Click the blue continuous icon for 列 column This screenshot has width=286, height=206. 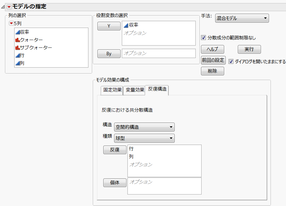tap(17, 63)
